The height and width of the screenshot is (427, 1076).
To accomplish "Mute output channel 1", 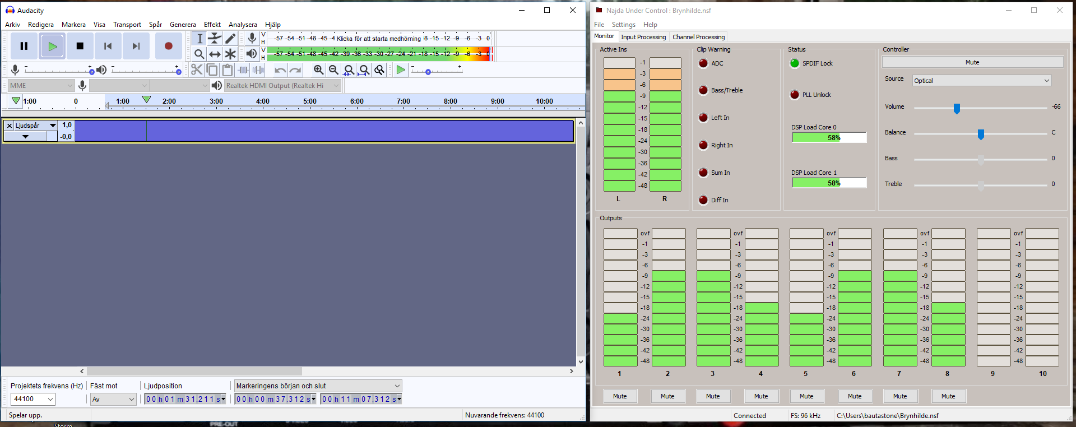I will point(620,396).
